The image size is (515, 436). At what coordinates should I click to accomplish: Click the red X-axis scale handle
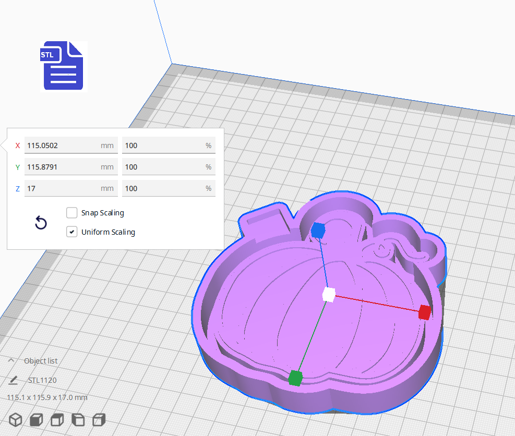424,313
